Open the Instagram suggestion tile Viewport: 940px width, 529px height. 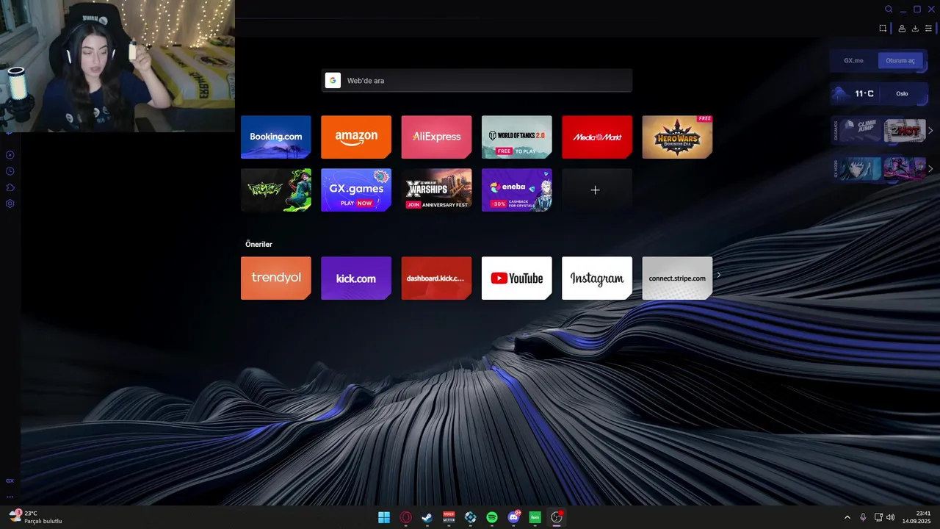pyautogui.click(x=597, y=278)
